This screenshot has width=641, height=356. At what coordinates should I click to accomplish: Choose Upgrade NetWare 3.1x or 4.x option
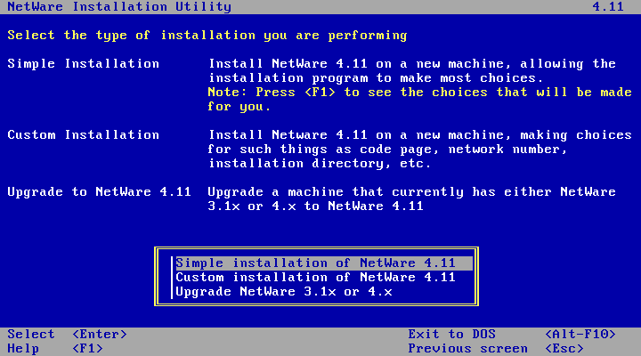[284, 291]
